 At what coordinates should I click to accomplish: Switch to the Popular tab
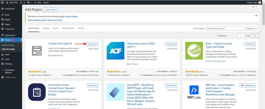point(56,28)
